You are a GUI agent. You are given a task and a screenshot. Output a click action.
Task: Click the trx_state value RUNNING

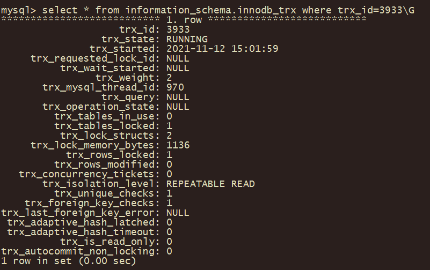coord(187,39)
